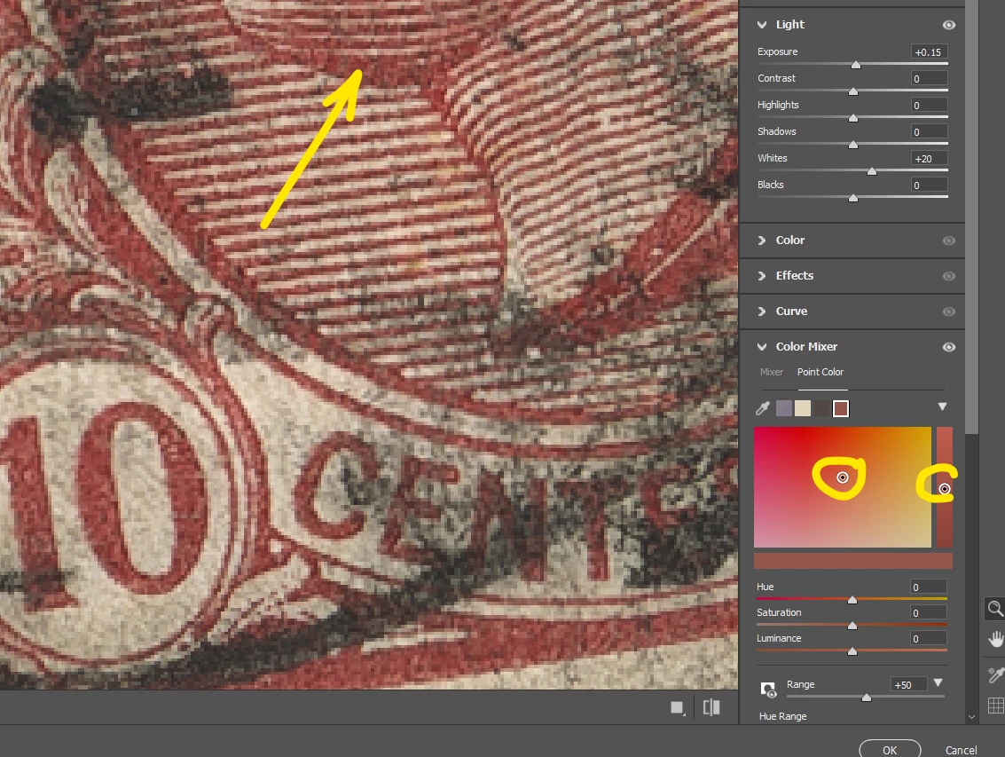Collapse the Color Mixer panel
Screen dimensions: 1005x757
762,347
